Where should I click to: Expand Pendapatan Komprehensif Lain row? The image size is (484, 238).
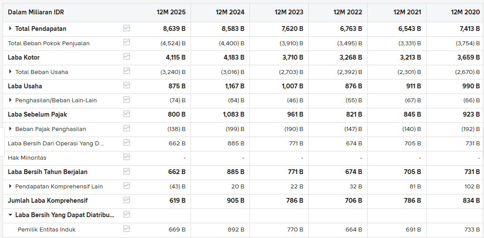click(x=10, y=186)
